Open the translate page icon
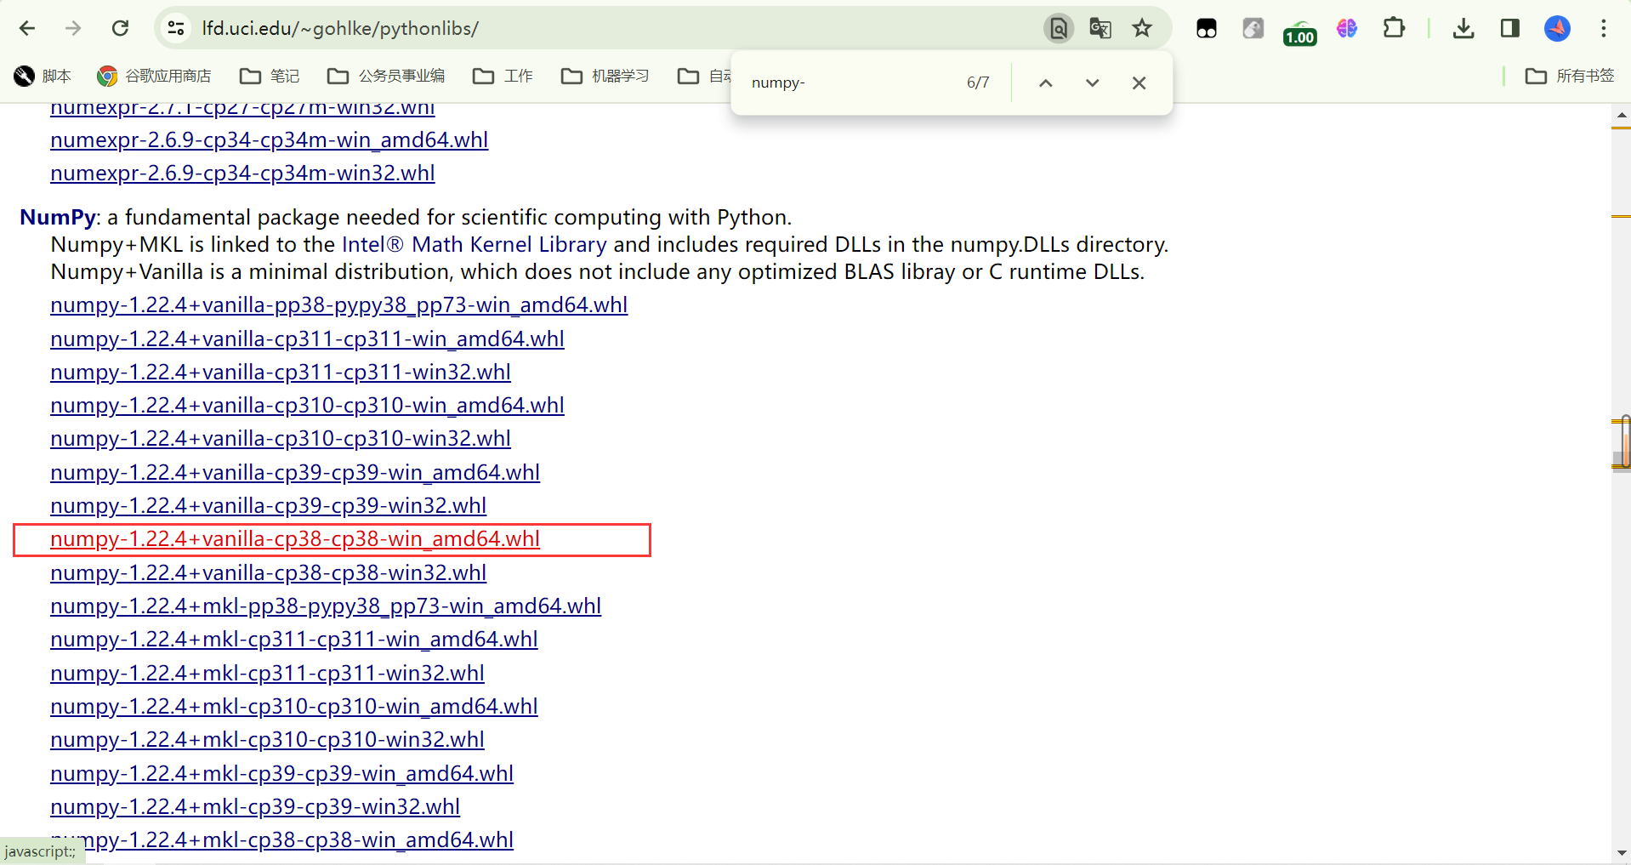Viewport: 1631px width, 865px height. pos(1100,28)
